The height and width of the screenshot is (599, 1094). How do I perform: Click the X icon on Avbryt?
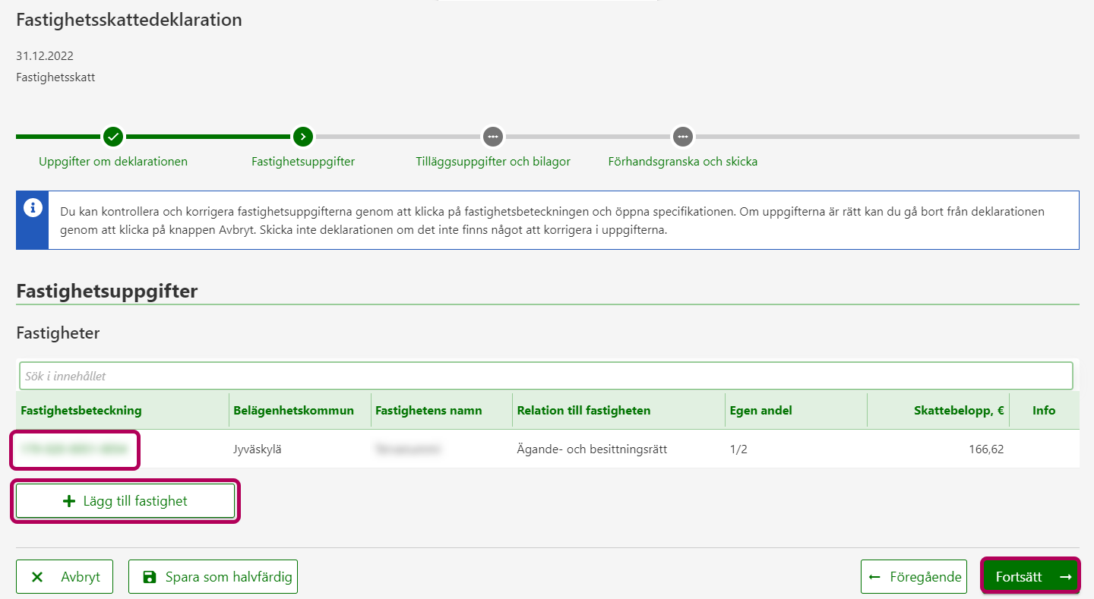pyautogui.click(x=37, y=577)
